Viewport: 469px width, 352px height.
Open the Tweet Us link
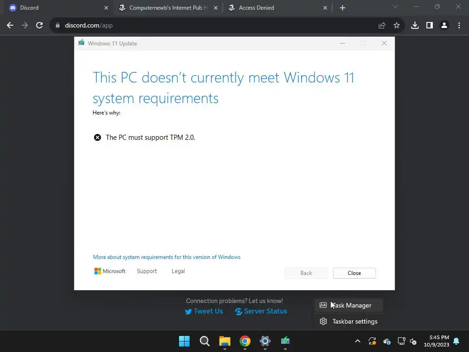coord(204,311)
